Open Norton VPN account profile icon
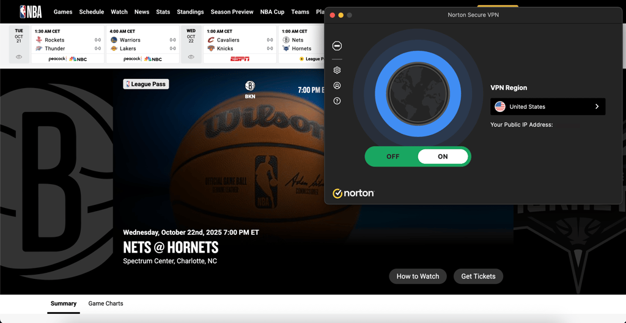Viewport: 626px width, 323px height. coord(337,86)
